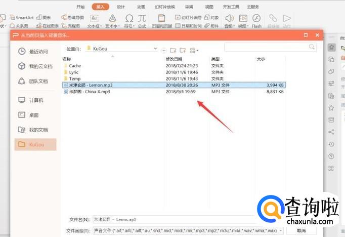
Task: Open the 开发工具 ribbon tab
Action: (231, 7)
